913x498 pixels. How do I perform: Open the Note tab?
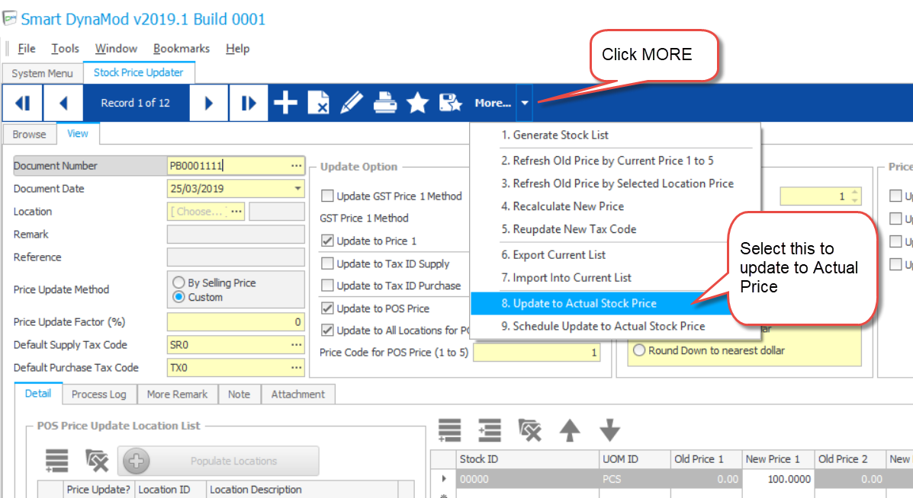(x=239, y=394)
